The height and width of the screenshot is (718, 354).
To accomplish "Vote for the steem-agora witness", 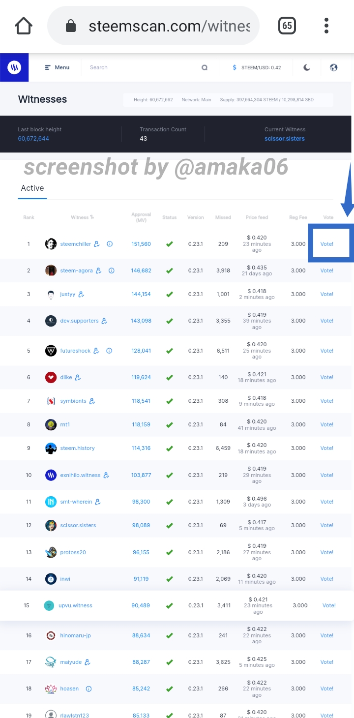I will (x=327, y=270).
